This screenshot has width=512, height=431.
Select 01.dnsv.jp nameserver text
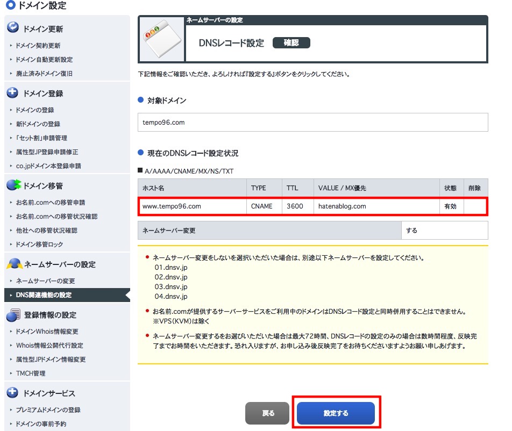[x=171, y=268]
